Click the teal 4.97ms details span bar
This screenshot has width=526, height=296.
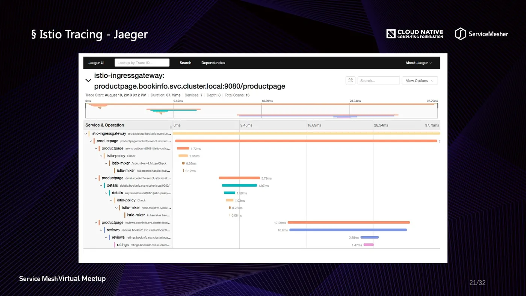[239, 186]
